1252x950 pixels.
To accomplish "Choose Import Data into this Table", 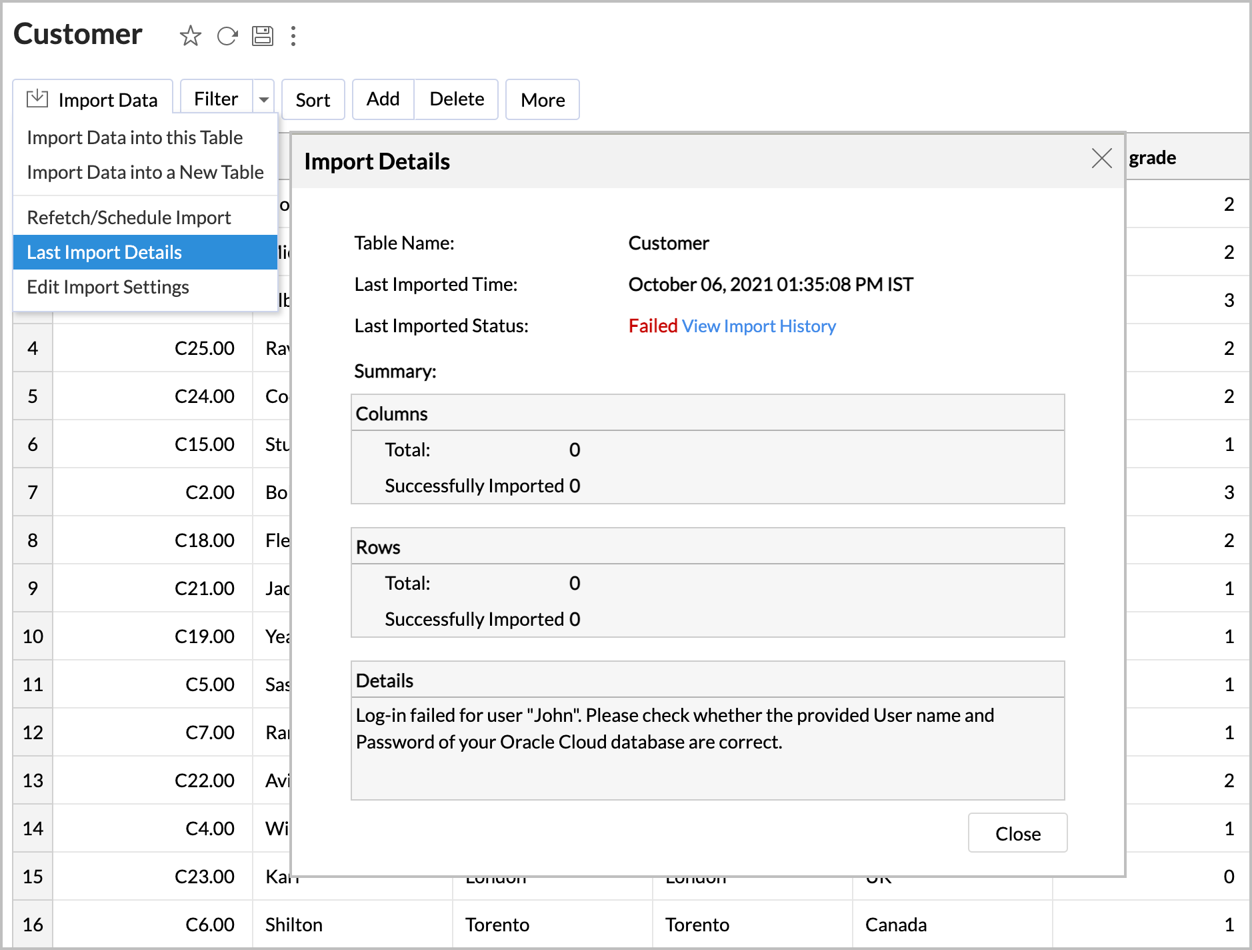I will pyautogui.click(x=134, y=137).
